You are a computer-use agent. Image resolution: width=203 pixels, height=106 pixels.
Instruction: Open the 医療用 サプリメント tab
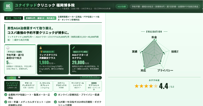pyautogui.click(x=94, y=86)
